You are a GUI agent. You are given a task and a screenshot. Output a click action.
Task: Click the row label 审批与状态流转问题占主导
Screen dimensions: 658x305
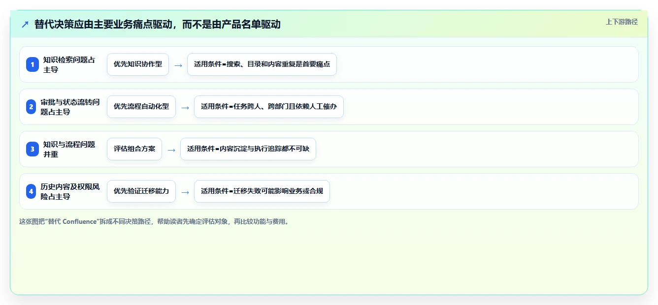pos(70,107)
